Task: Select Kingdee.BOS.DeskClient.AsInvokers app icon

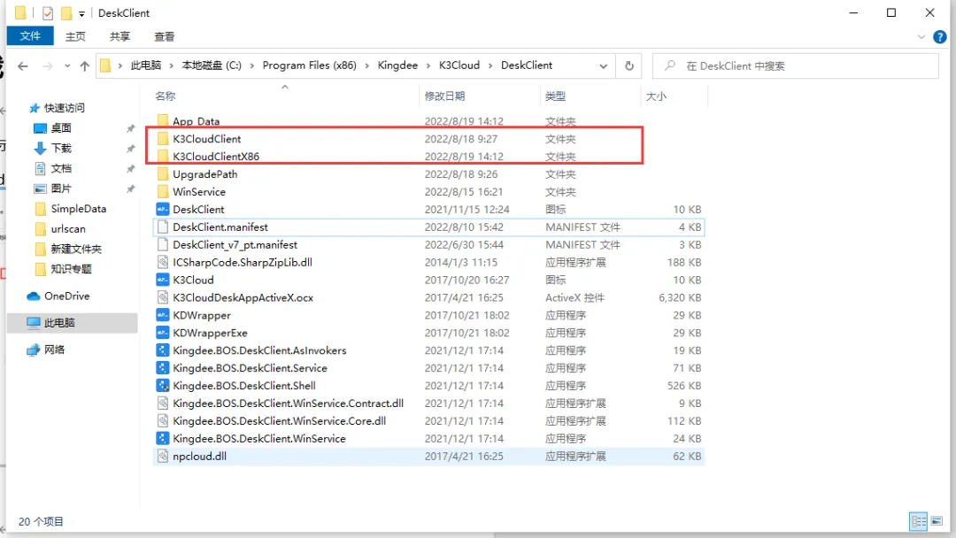Action: [x=162, y=350]
